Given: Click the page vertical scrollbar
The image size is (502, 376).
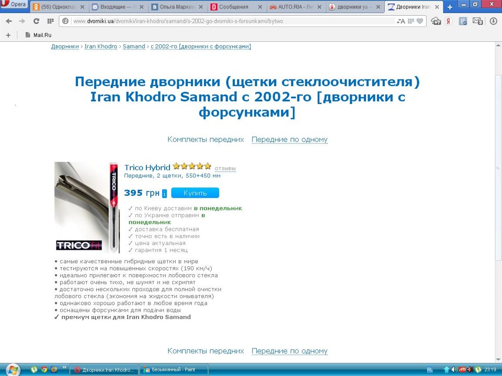Looking at the screenshot, I should (498, 168).
